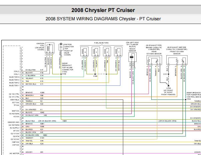Click the 'O2 1/1 SIG' pin label

[15, 134]
